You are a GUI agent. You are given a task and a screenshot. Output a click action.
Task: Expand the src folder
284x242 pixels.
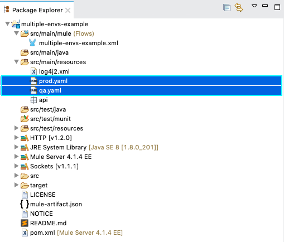tap(16, 175)
